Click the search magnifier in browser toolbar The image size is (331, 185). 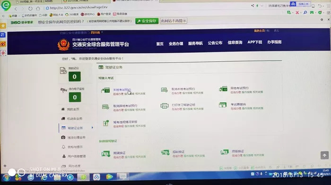(305, 13)
